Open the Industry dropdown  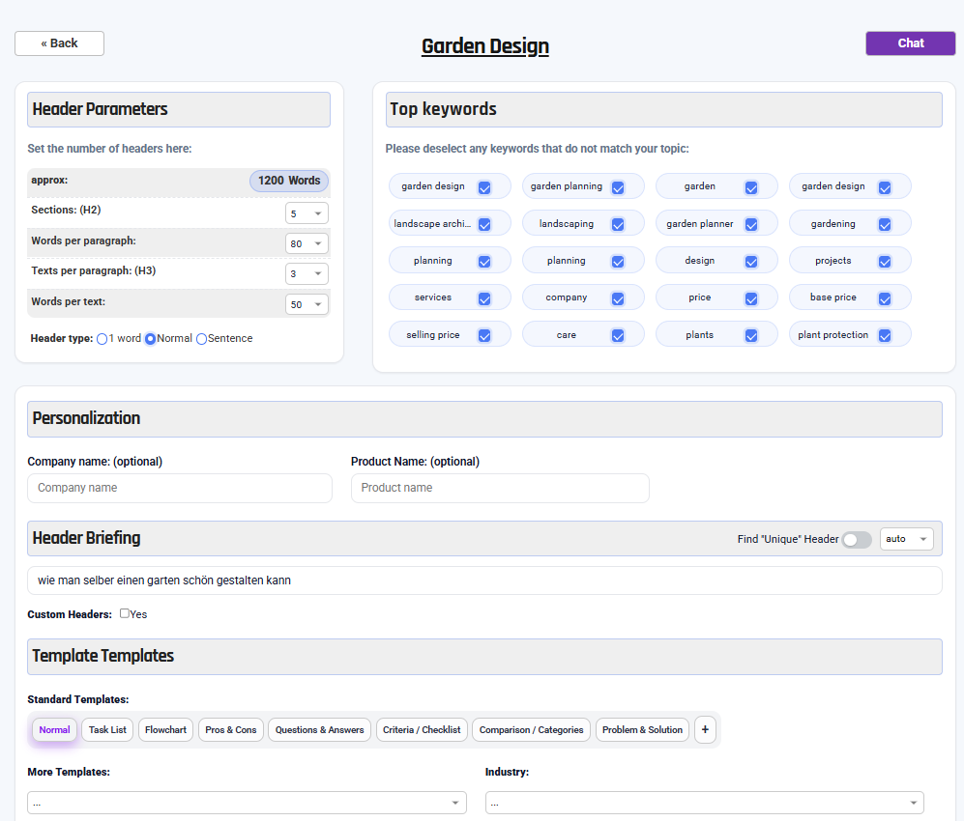click(x=704, y=803)
